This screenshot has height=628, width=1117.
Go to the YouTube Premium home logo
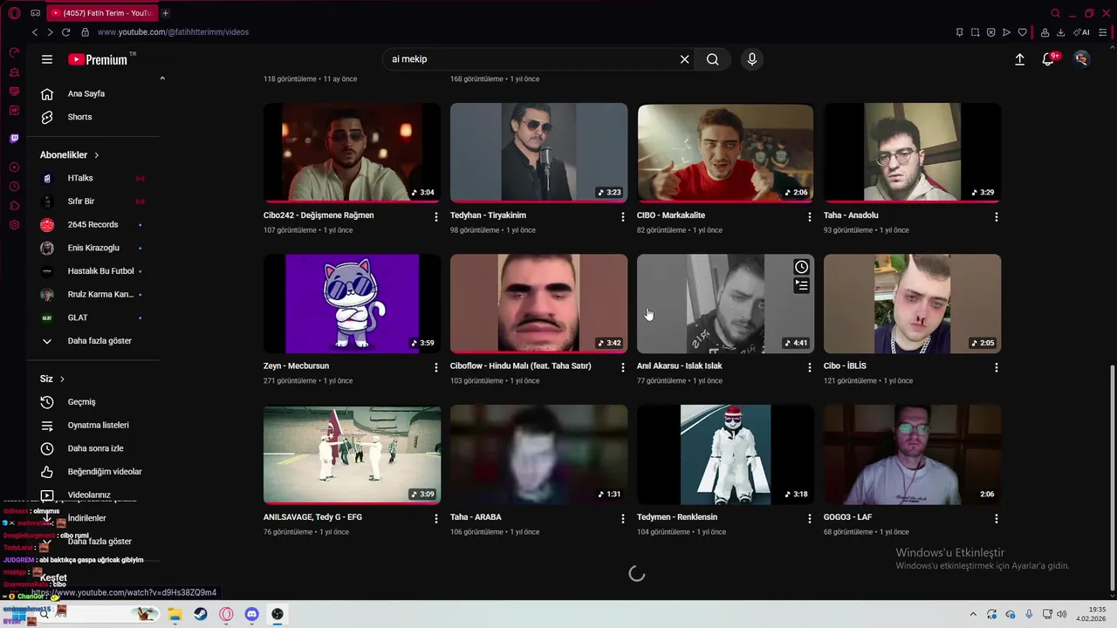point(98,59)
